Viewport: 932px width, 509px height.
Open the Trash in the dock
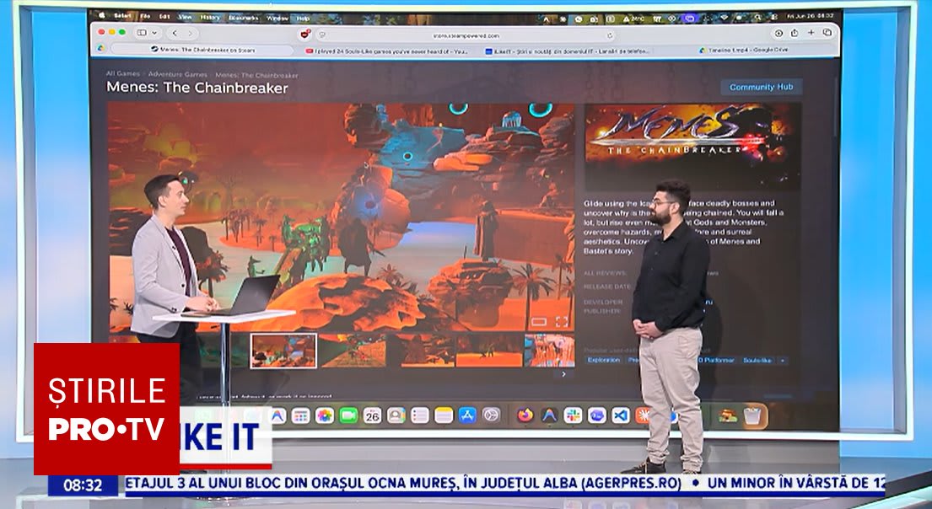pyautogui.click(x=752, y=415)
